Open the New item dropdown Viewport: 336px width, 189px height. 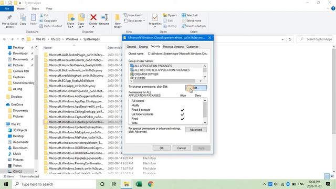tap(133, 15)
